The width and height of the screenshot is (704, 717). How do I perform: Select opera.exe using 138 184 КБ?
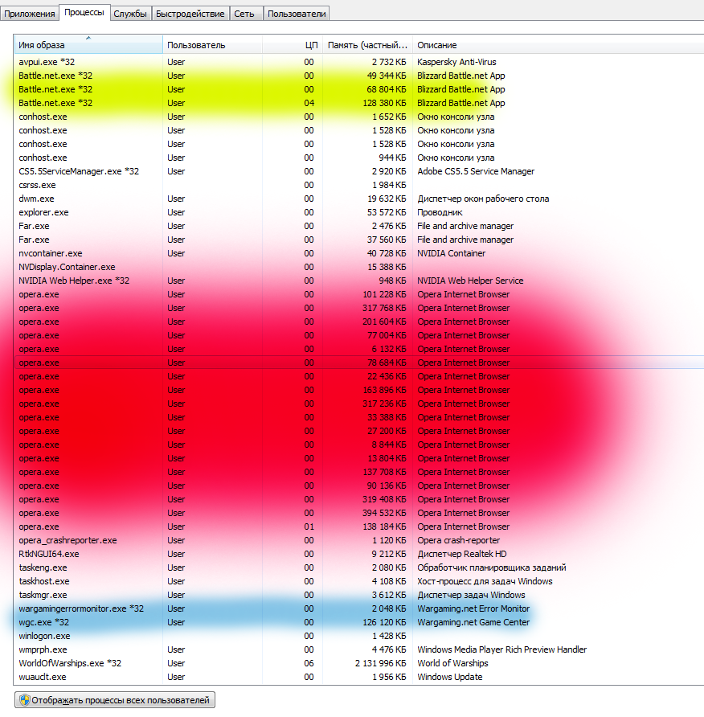tap(359, 526)
